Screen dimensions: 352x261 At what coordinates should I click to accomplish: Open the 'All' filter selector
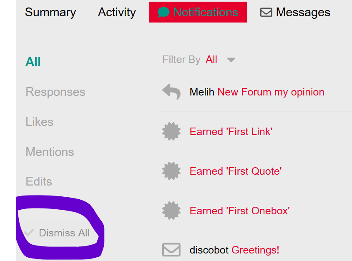[x=211, y=60]
